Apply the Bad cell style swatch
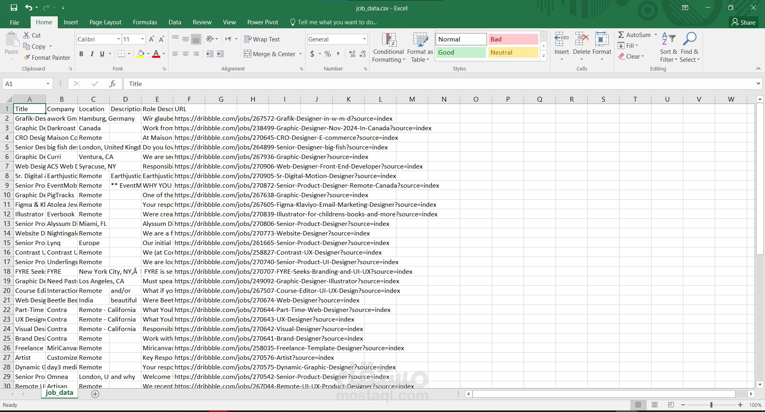 tap(513, 39)
